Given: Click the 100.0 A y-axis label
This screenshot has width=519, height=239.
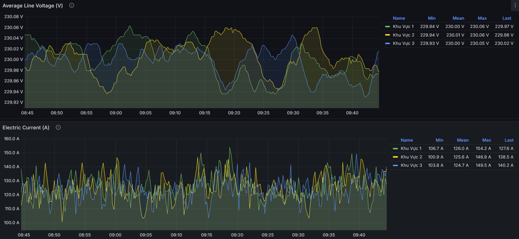Looking at the screenshot, I should pos(12,223).
